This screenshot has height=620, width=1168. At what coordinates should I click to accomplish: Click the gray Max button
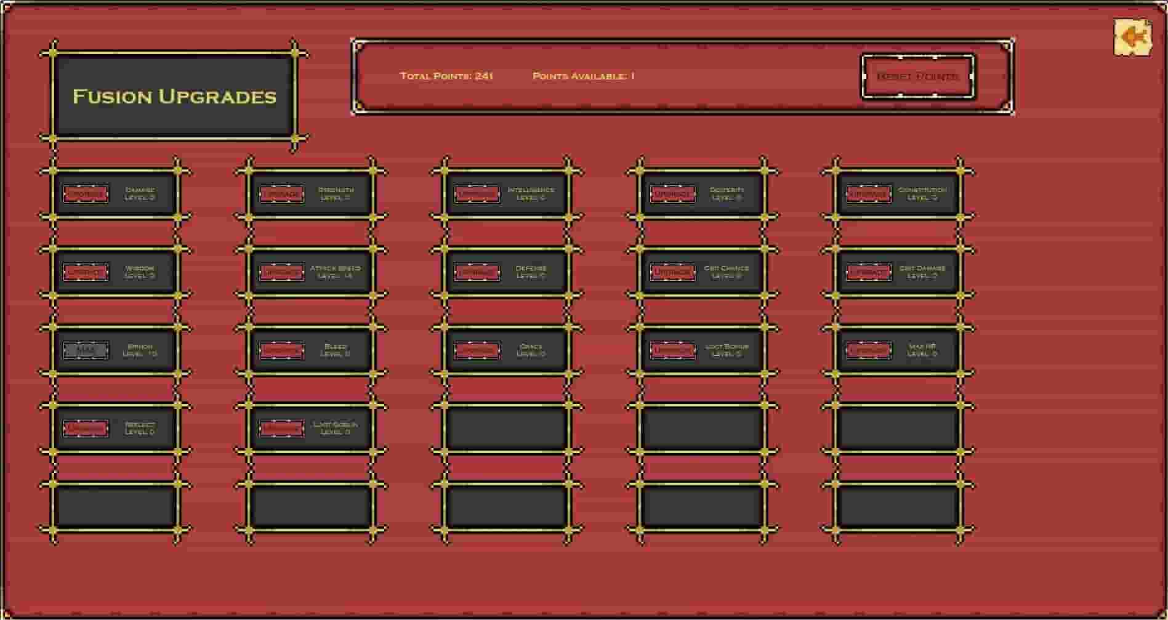[x=86, y=350]
